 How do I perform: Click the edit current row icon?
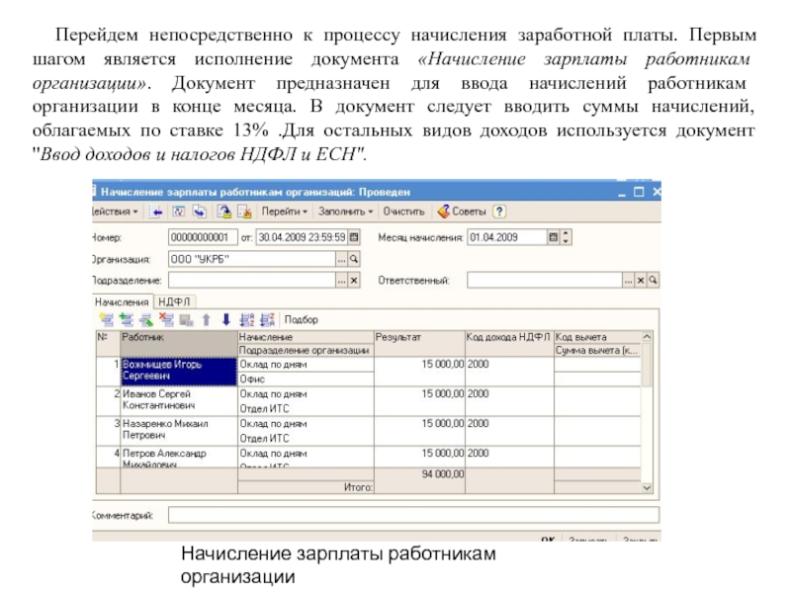click(146, 319)
